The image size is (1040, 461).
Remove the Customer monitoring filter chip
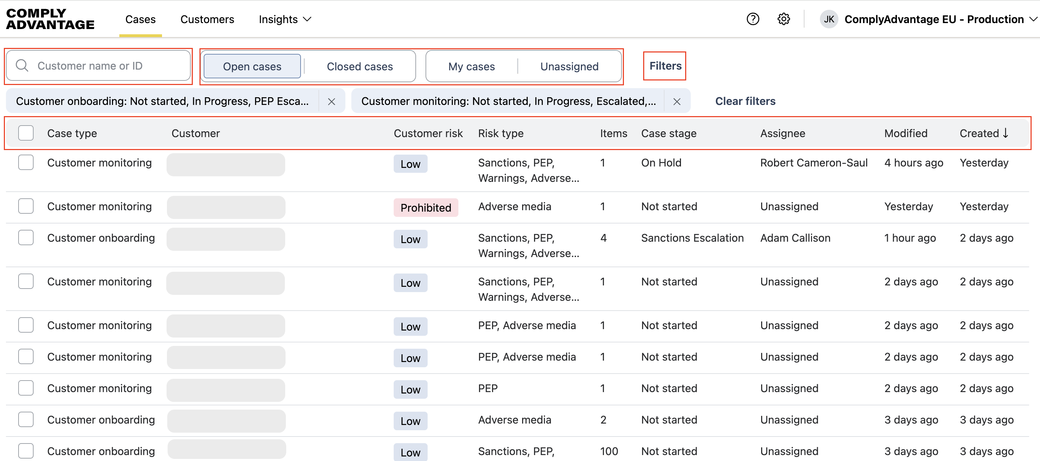pyautogui.click(x=677, y=101)
